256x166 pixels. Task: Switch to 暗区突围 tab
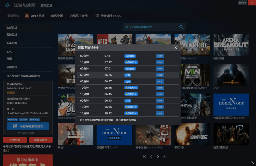(57, 16)
